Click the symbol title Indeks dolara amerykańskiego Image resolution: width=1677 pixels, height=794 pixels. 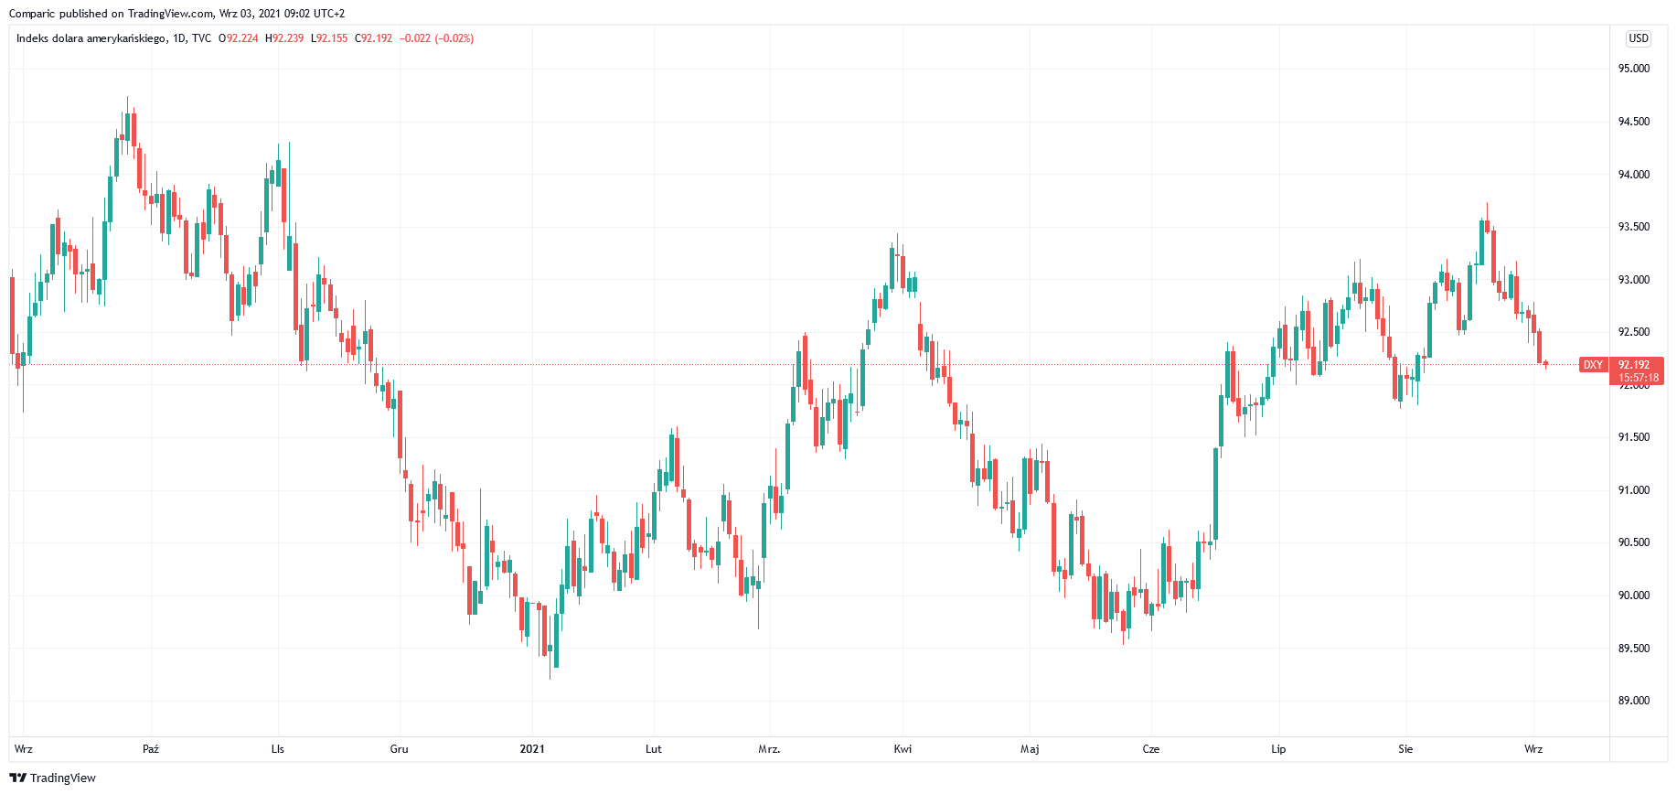pos(91,38)
